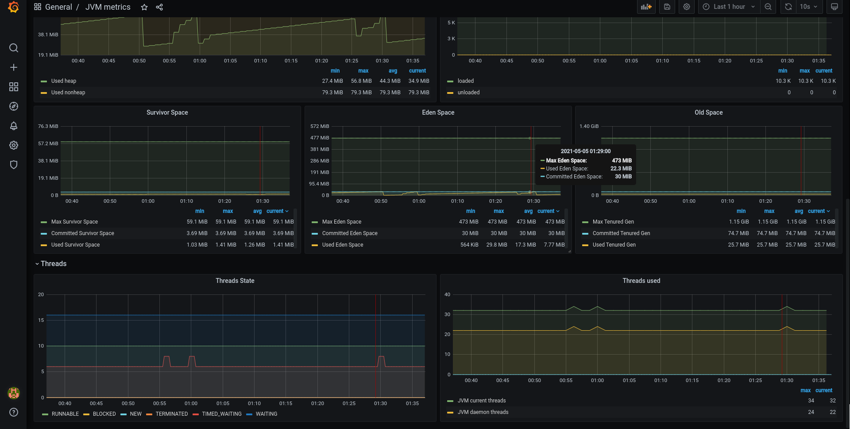The image size is (850, 429).
Task: Cycle view mode with the monitor icon
Action: point(835,7)
